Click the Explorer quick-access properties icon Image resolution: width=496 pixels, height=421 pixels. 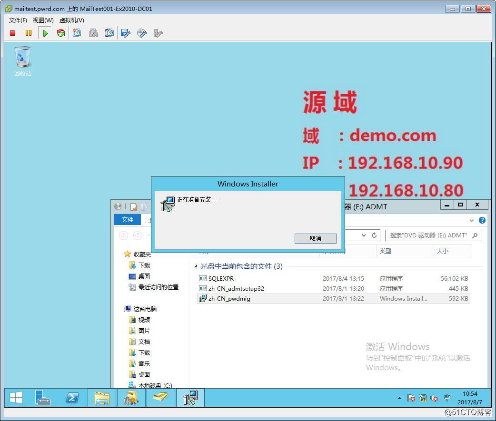[x=134, y=207]
